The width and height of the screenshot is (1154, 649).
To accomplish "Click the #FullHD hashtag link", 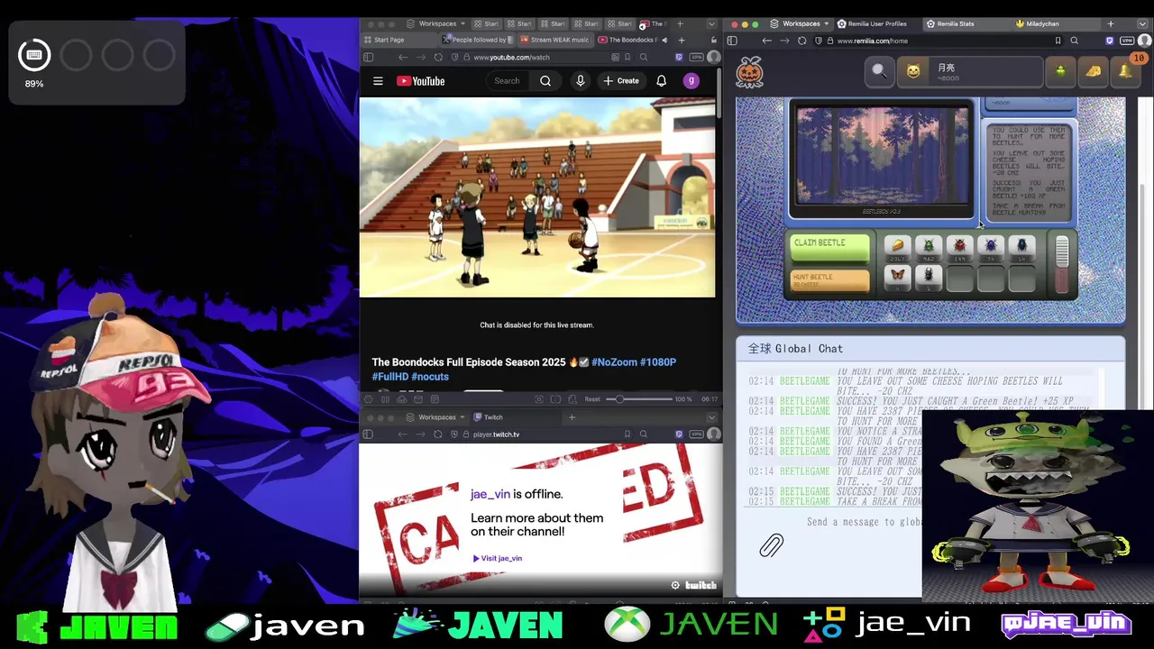I will pyautogui.click(x=389, y=377).
